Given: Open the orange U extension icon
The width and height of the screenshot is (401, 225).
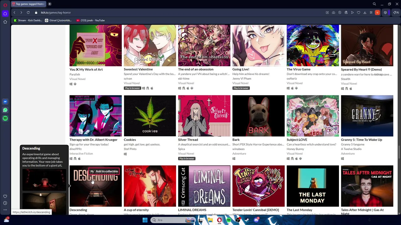Looking at the screenshot, I should [377, 12].
